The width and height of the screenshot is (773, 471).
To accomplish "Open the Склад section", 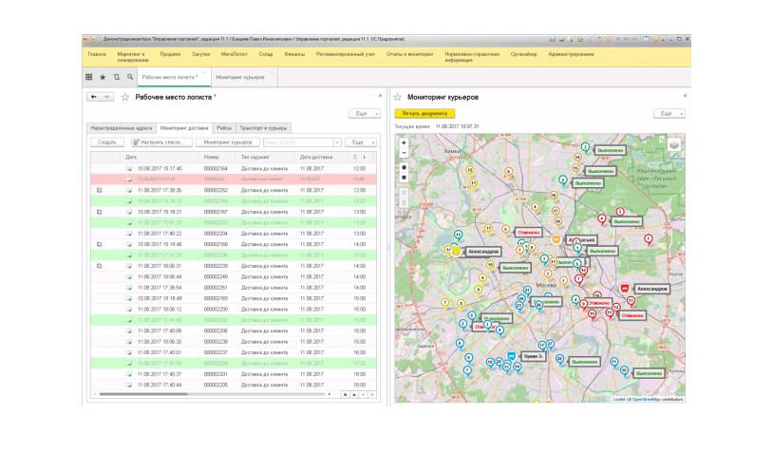I will pyautogui.click(x=266, y=54).
